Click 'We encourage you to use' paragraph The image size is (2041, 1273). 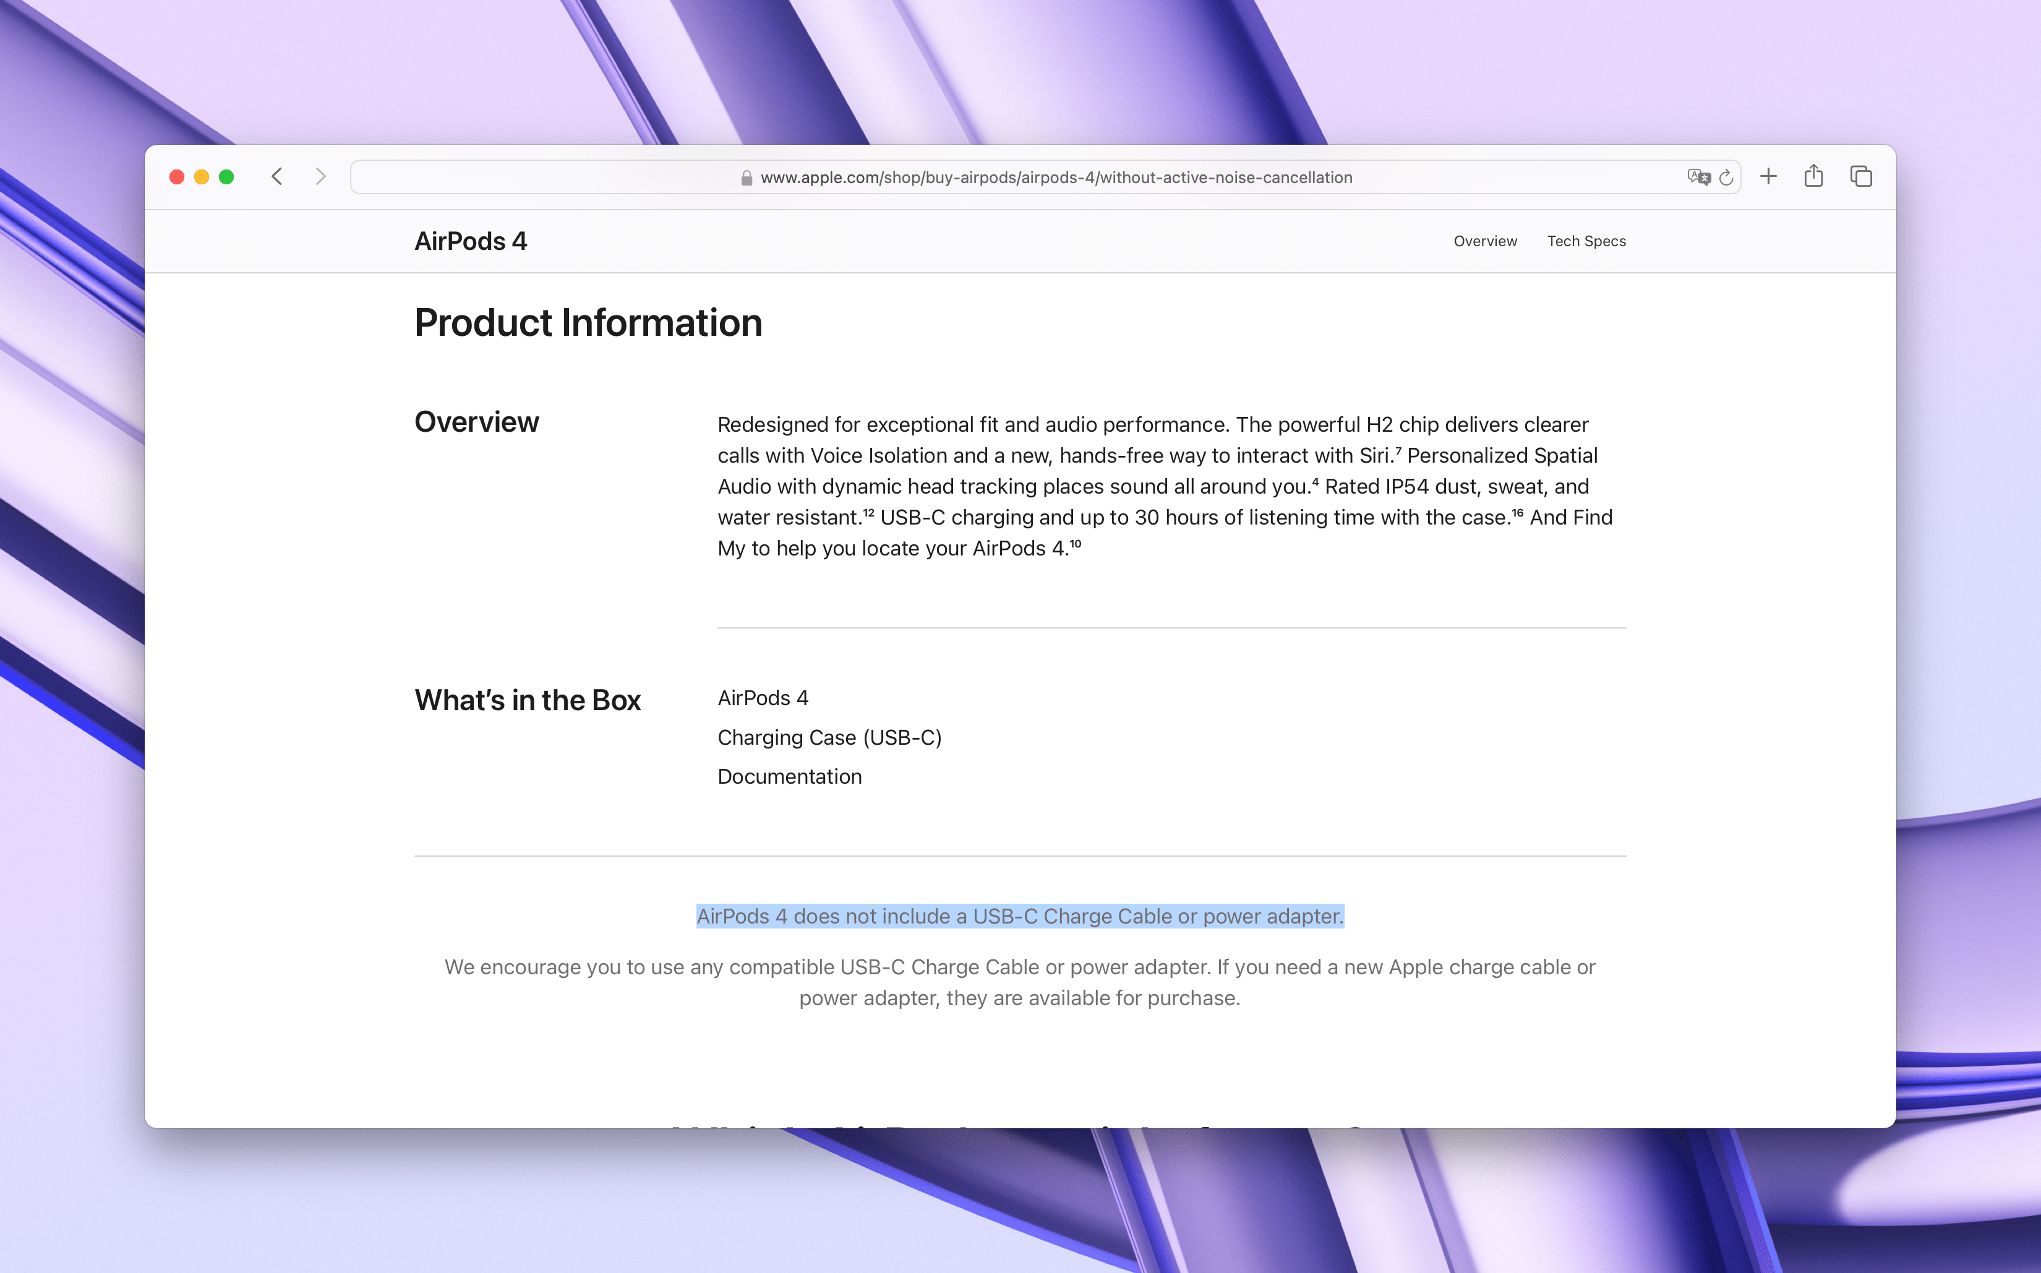tap(1020, 982)
